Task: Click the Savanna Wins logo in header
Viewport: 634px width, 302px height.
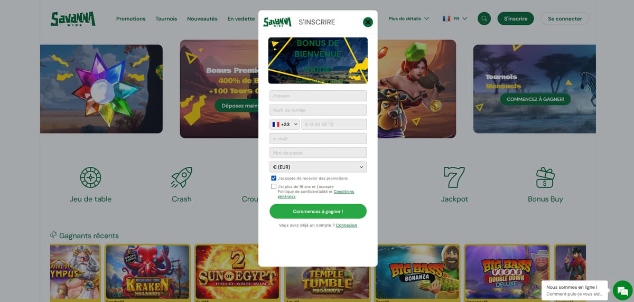Action: click(73, 19)
